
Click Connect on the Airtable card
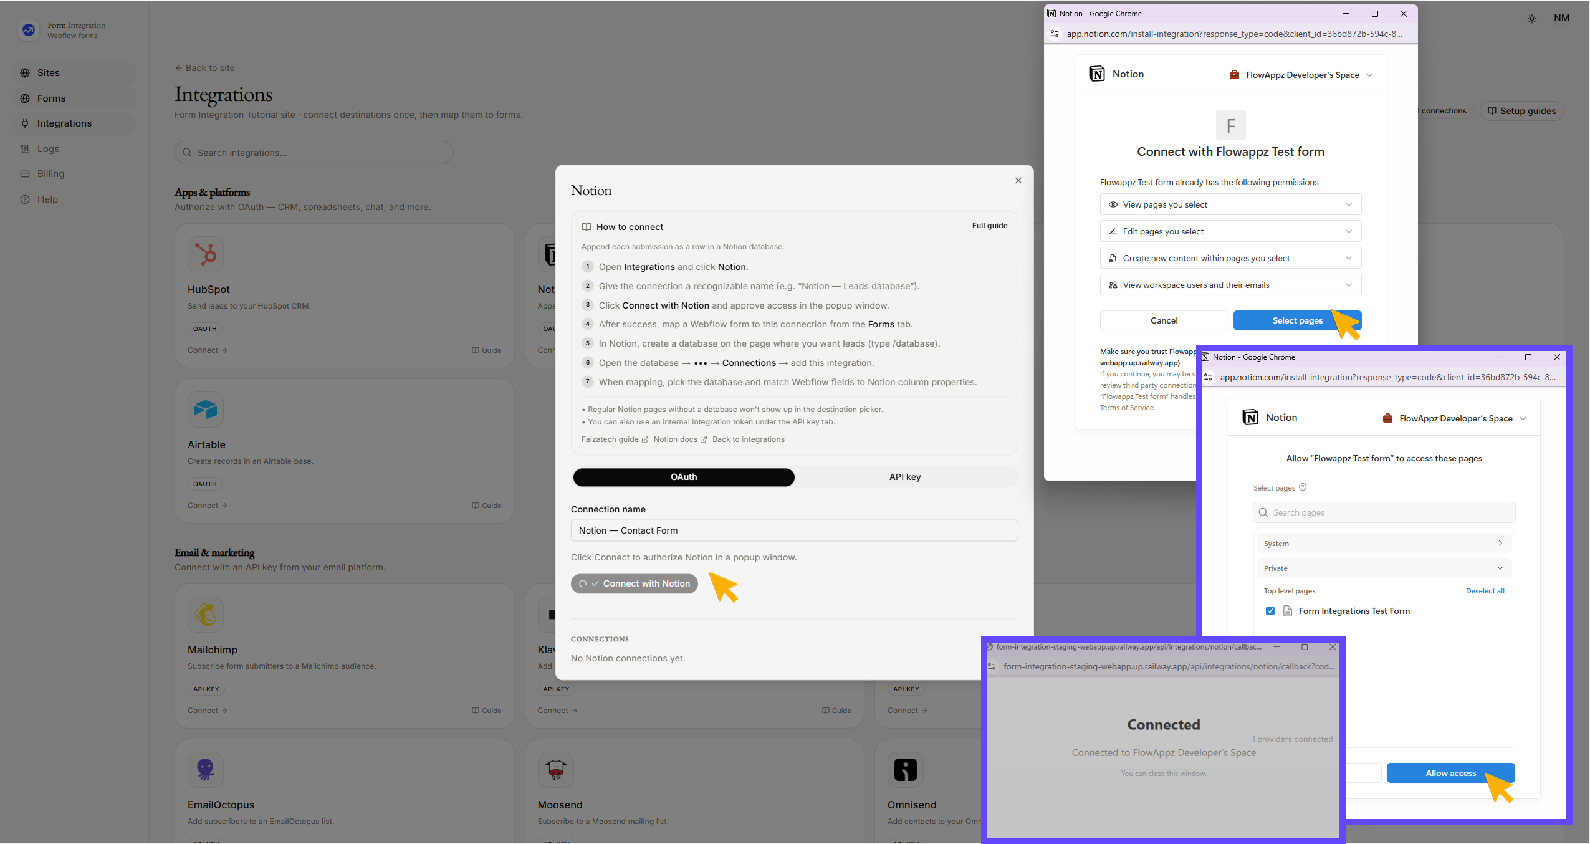208,506
